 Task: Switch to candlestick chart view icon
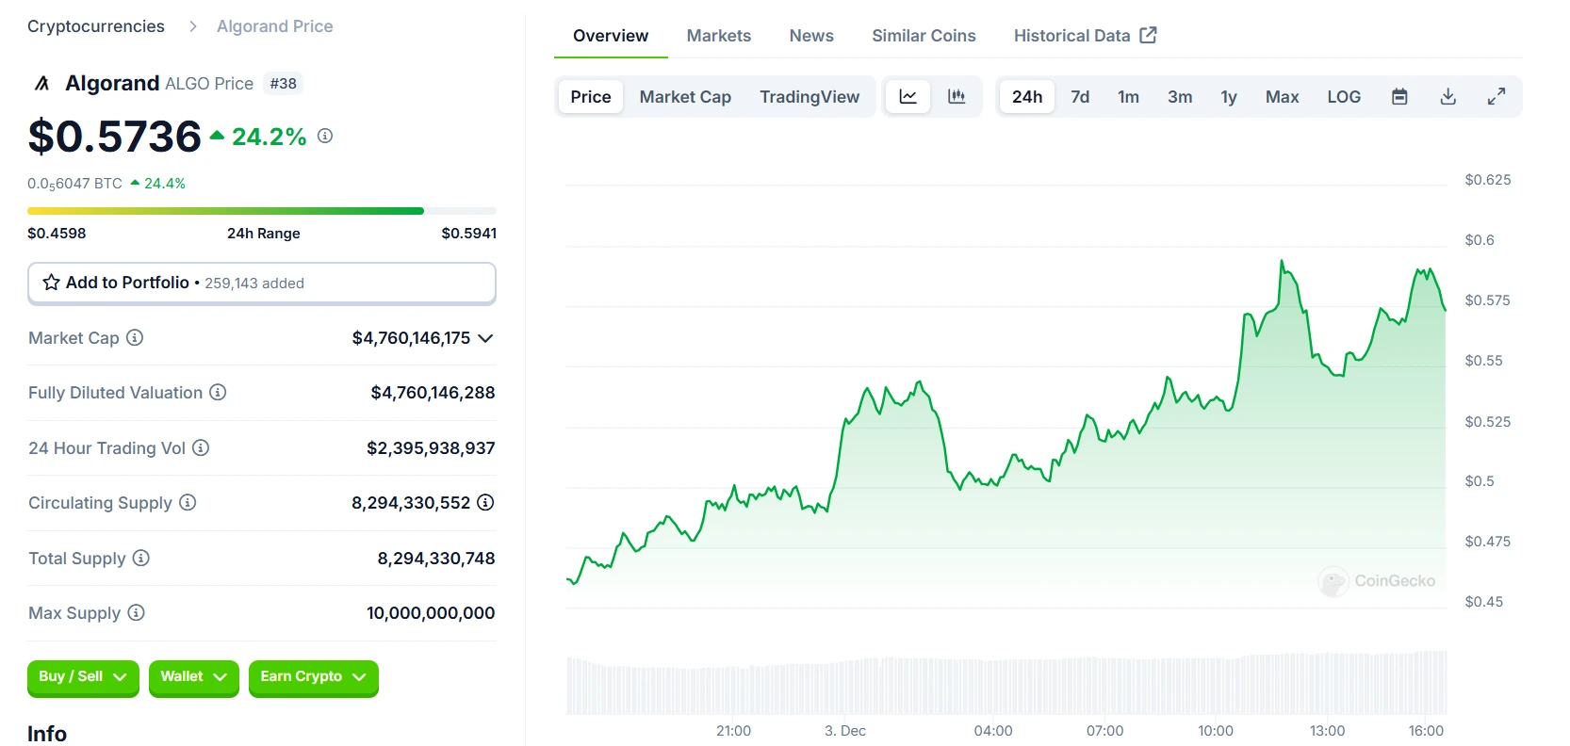pos(957,96)
